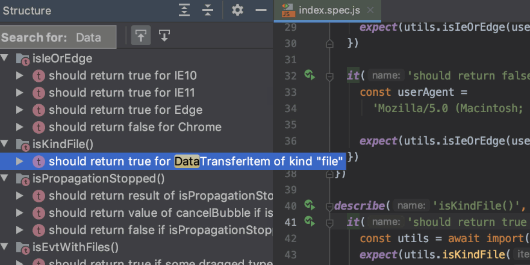Close the index.spec.js editor tab
The height and width of the screenshot is (265, 530).
pos(370,10)
